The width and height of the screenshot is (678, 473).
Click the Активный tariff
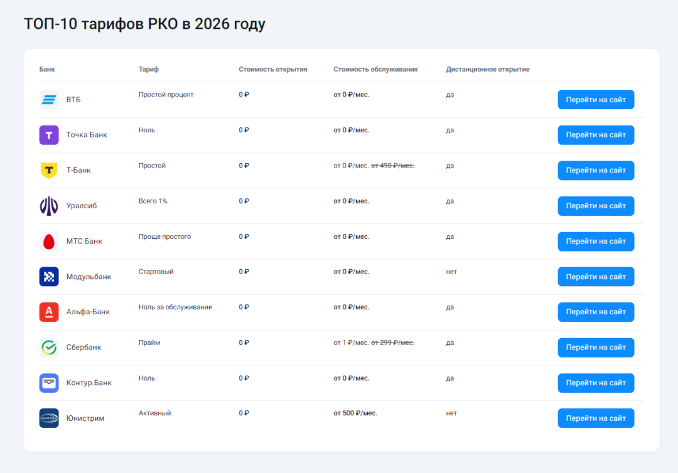(155, 413)
